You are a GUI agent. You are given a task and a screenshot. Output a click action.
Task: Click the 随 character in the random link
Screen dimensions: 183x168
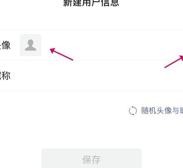145,110
